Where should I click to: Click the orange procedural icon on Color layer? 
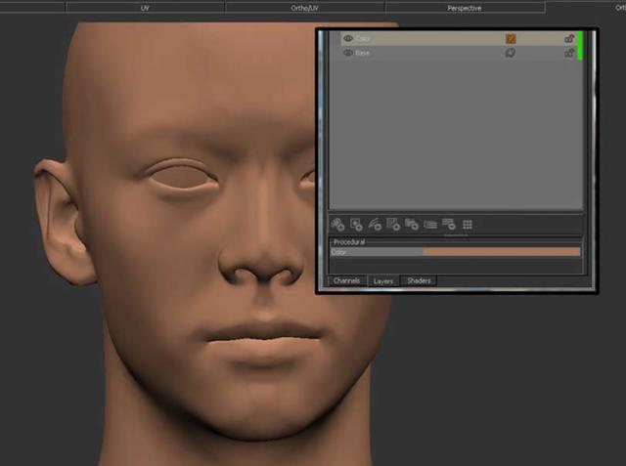[x=511, y=38]
